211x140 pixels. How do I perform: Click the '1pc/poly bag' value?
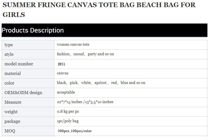(x=68, y=121)
